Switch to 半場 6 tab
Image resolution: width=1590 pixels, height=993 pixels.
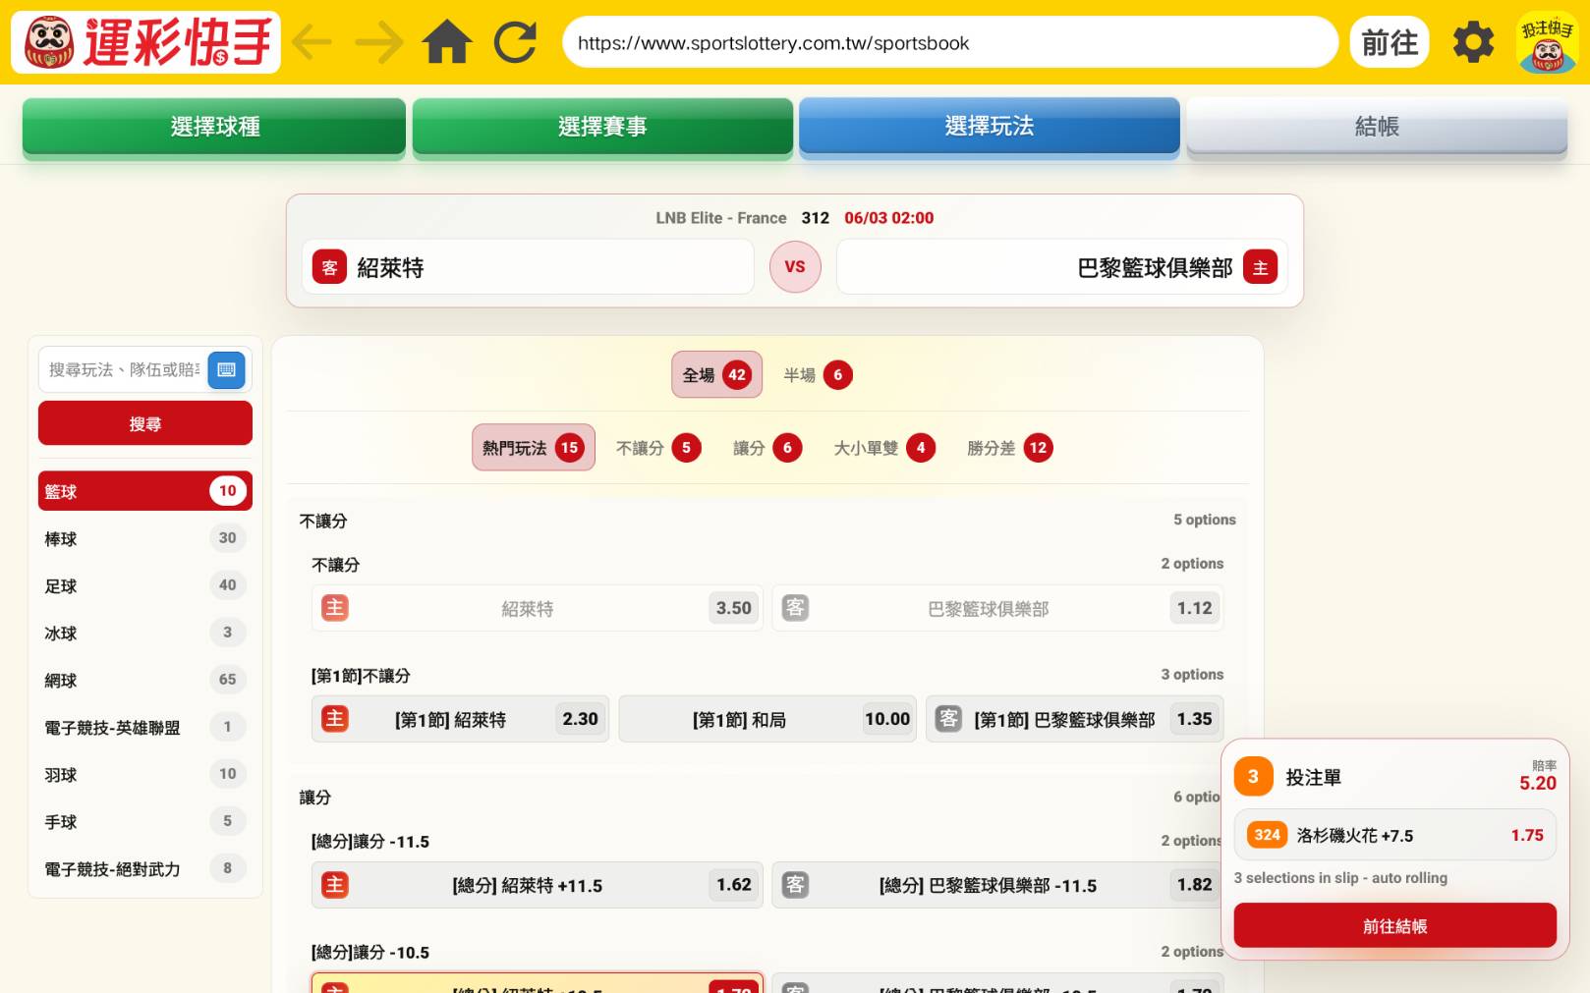coord(818,374)
